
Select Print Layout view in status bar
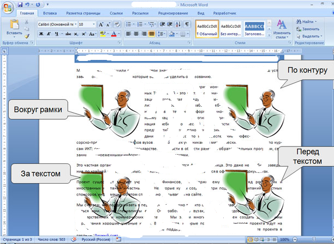(x=250, y=240)
